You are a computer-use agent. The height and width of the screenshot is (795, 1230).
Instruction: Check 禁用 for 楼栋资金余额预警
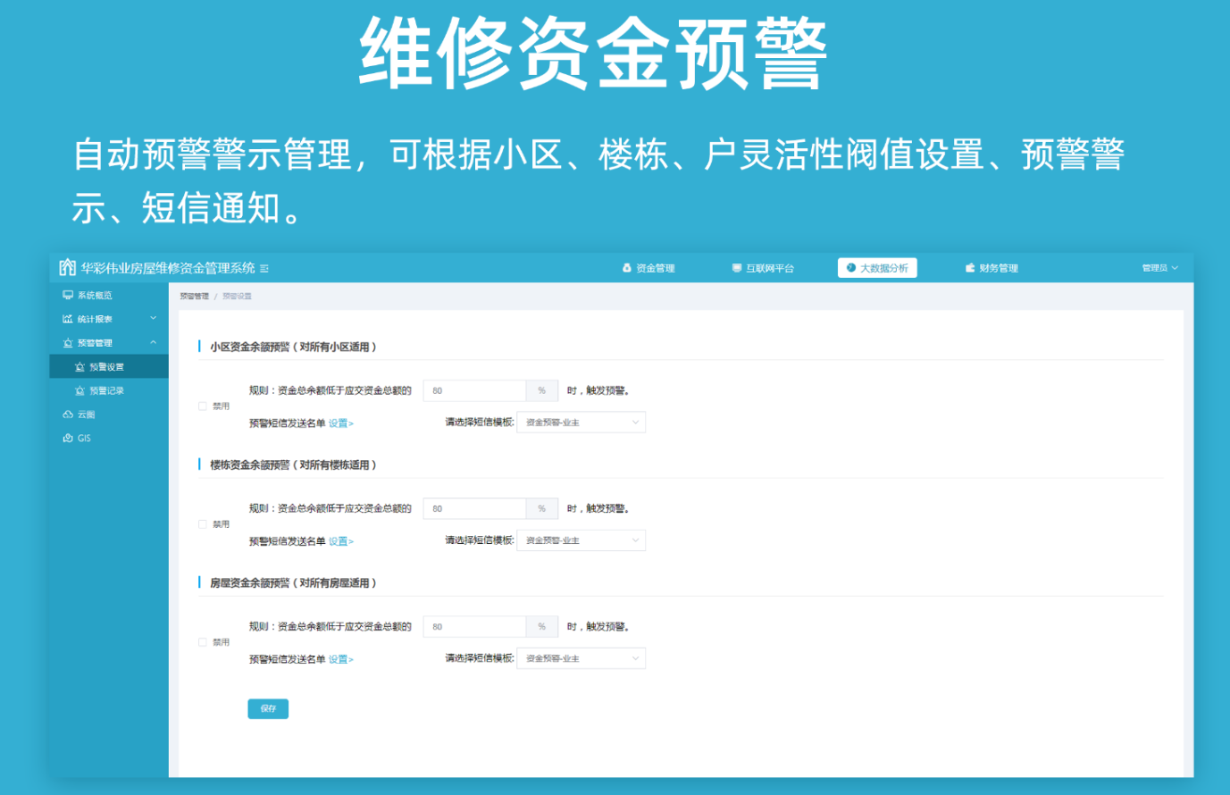coord(203,524)
